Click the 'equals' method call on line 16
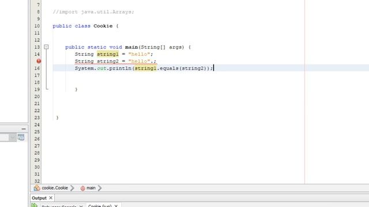Image resolution: width=369 pixels, height=207 pixels. pos(169,68)
